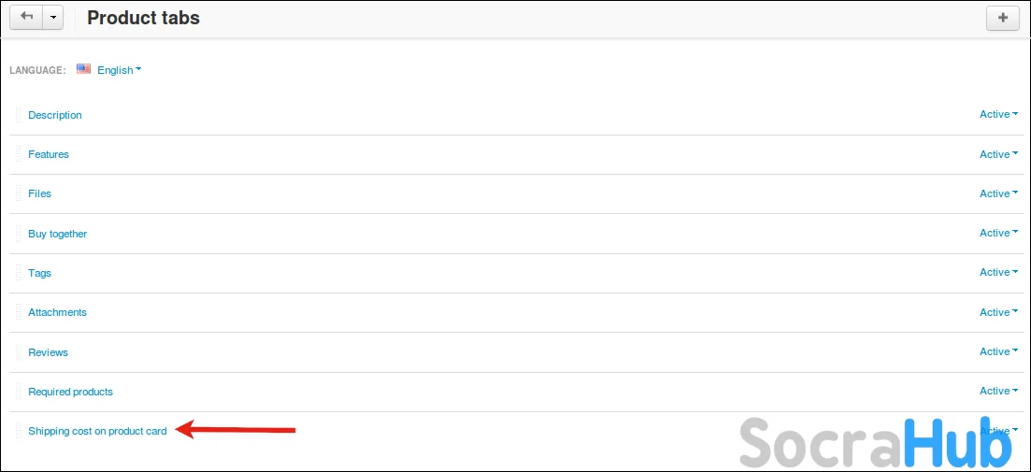Open the Attachments tab link
1031x472 pixels.
pyautogui.click(x=57, y=312)
